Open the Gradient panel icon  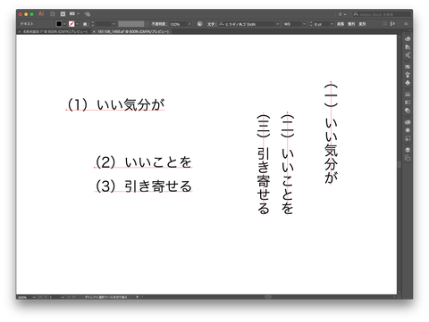[408, 103]
